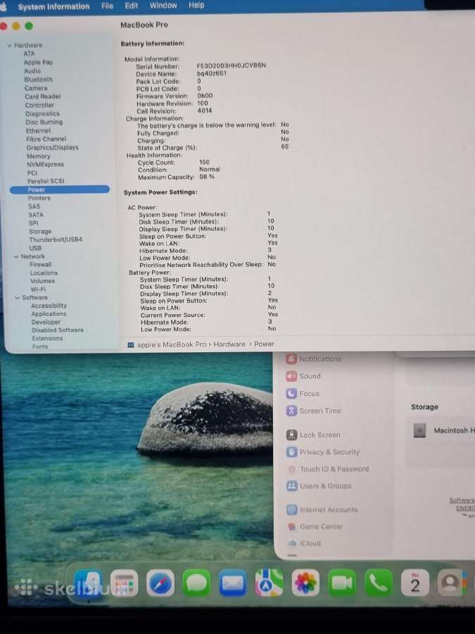Select USB in the Hardware list

coord(35,248)
